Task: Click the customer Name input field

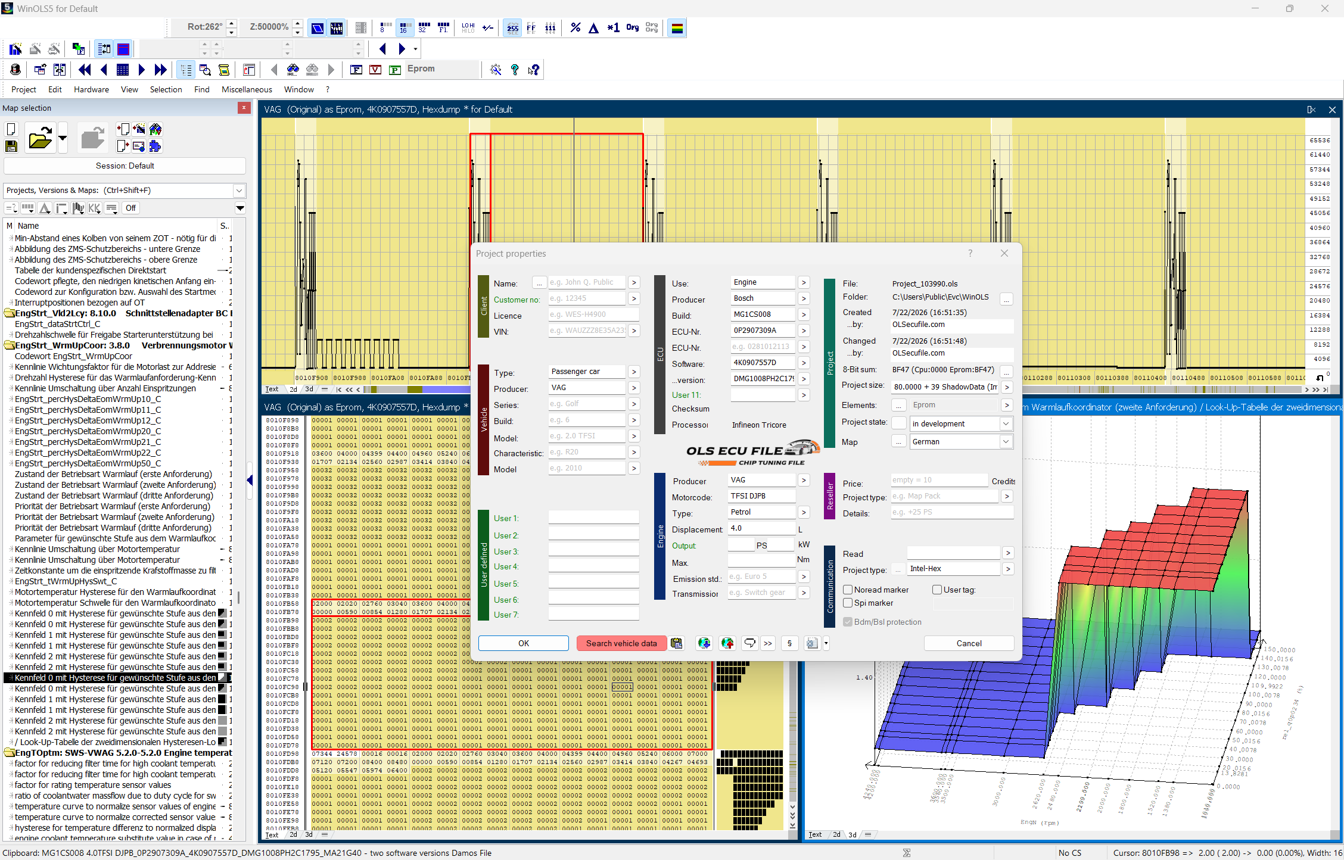Action: [587, 282]
